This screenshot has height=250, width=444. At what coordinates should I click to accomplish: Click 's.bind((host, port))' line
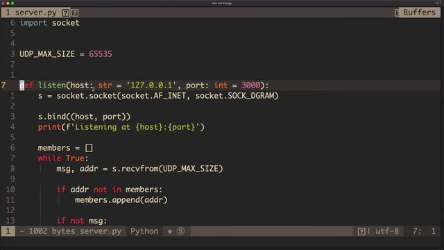[84, 117]
